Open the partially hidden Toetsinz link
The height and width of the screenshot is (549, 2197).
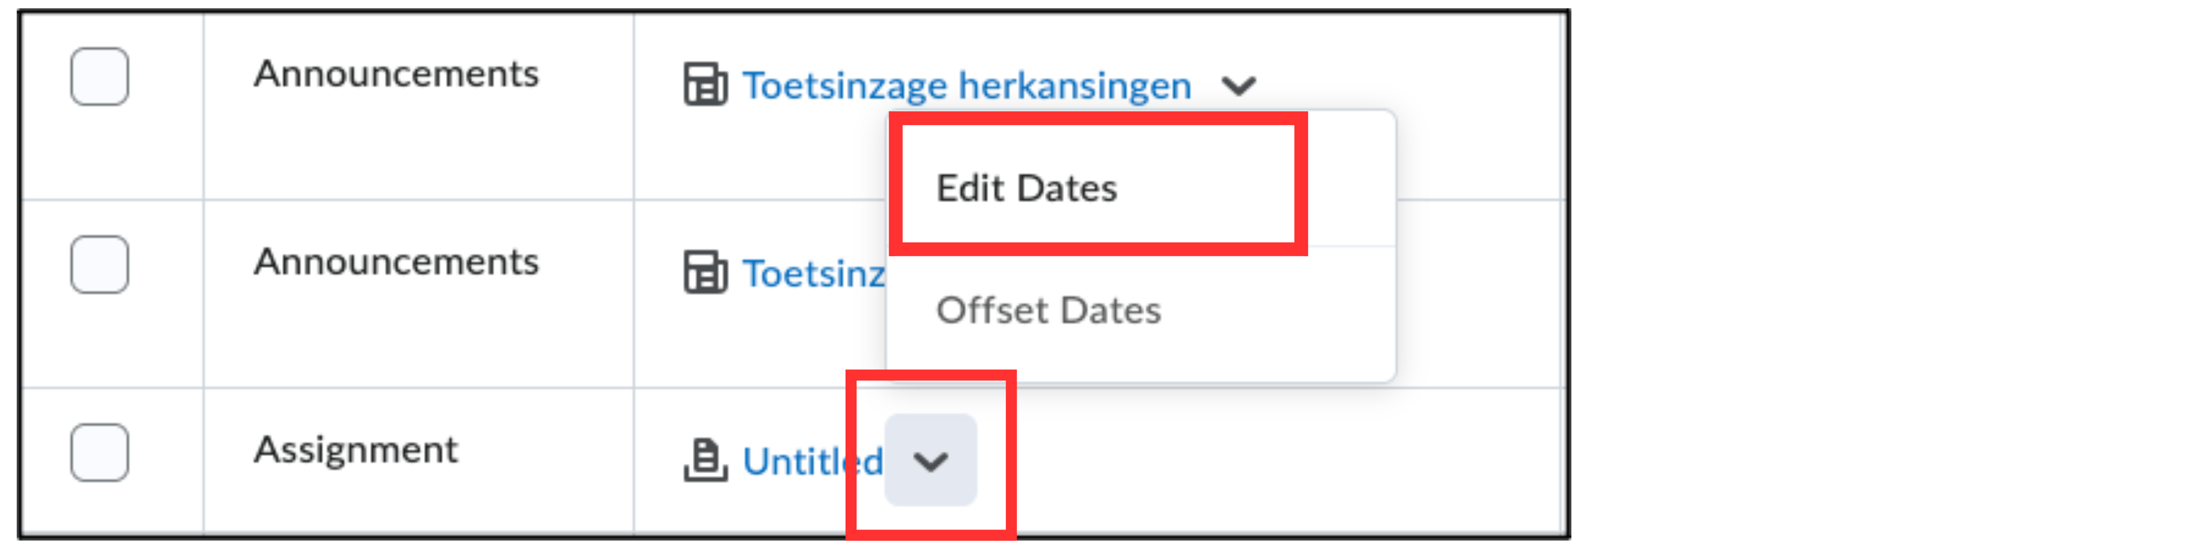click(x=813, y=274)
